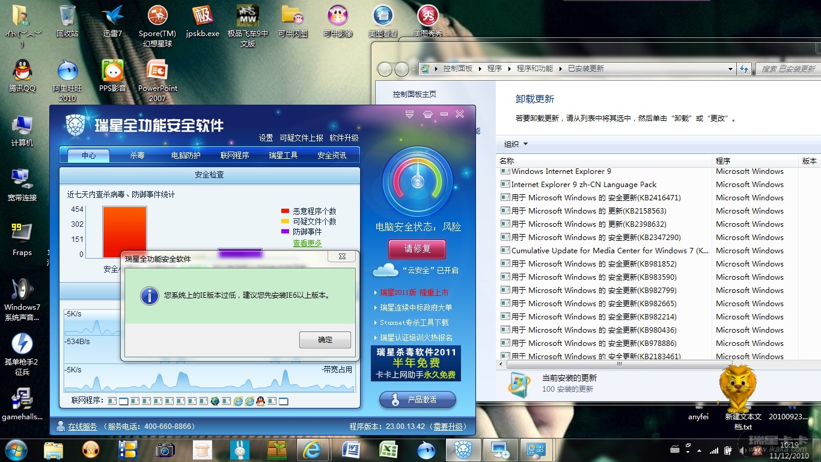The image size is (821, 462).
Task: Select the Spore(TM) 幻想星球 desktop icon
Action: pyautogui.click(x=157, y=26)
